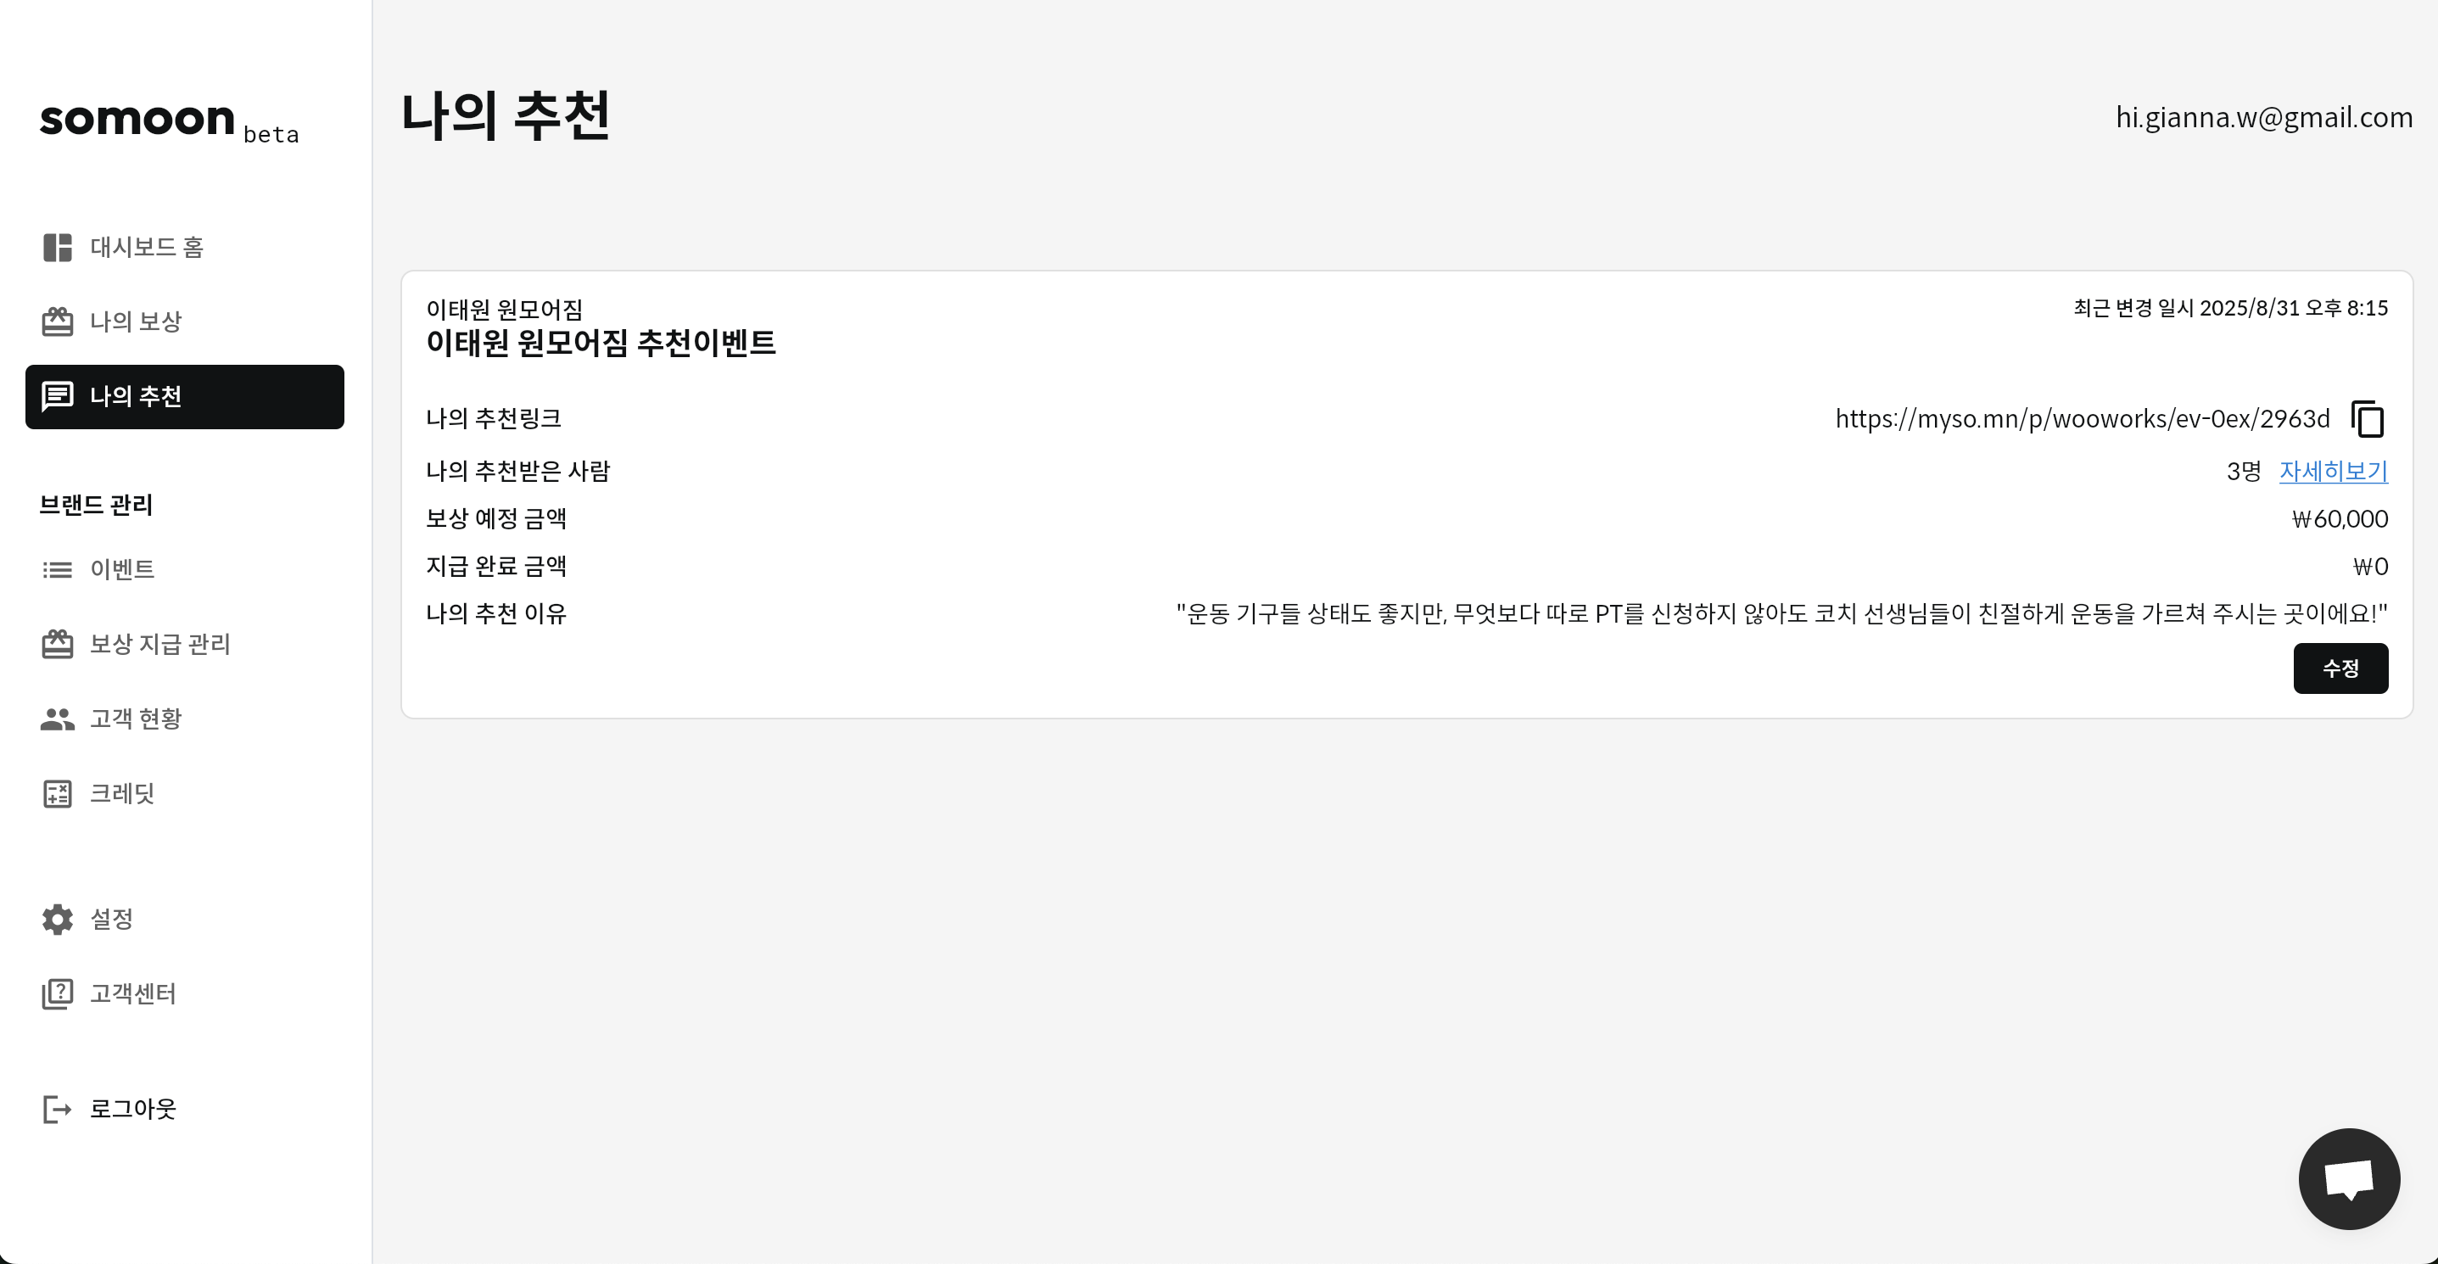Screen dimensions: 2438x1264
Task: Open the chat support bubble icon
Action: (x=2349, y=1179)
